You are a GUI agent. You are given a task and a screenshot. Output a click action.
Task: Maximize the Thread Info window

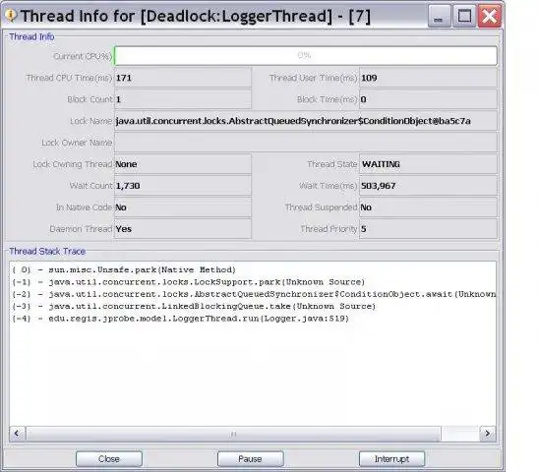464,16
